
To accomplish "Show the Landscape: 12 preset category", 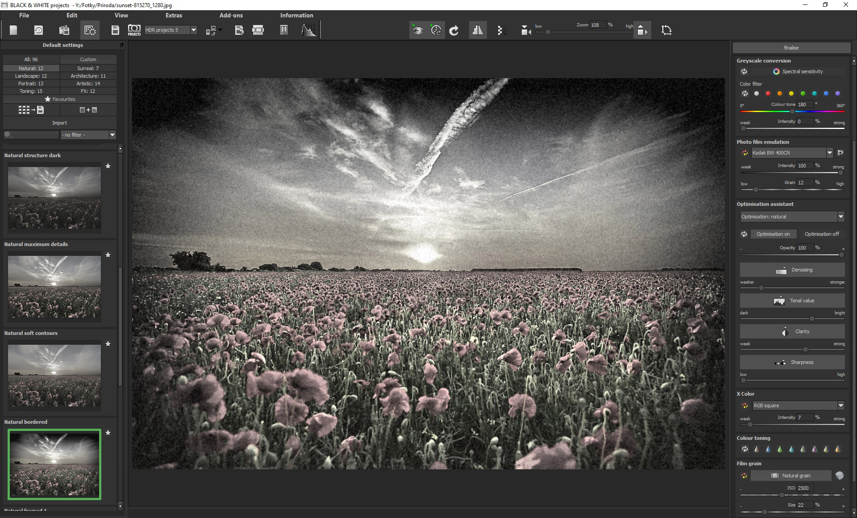I will pos(31,76).
